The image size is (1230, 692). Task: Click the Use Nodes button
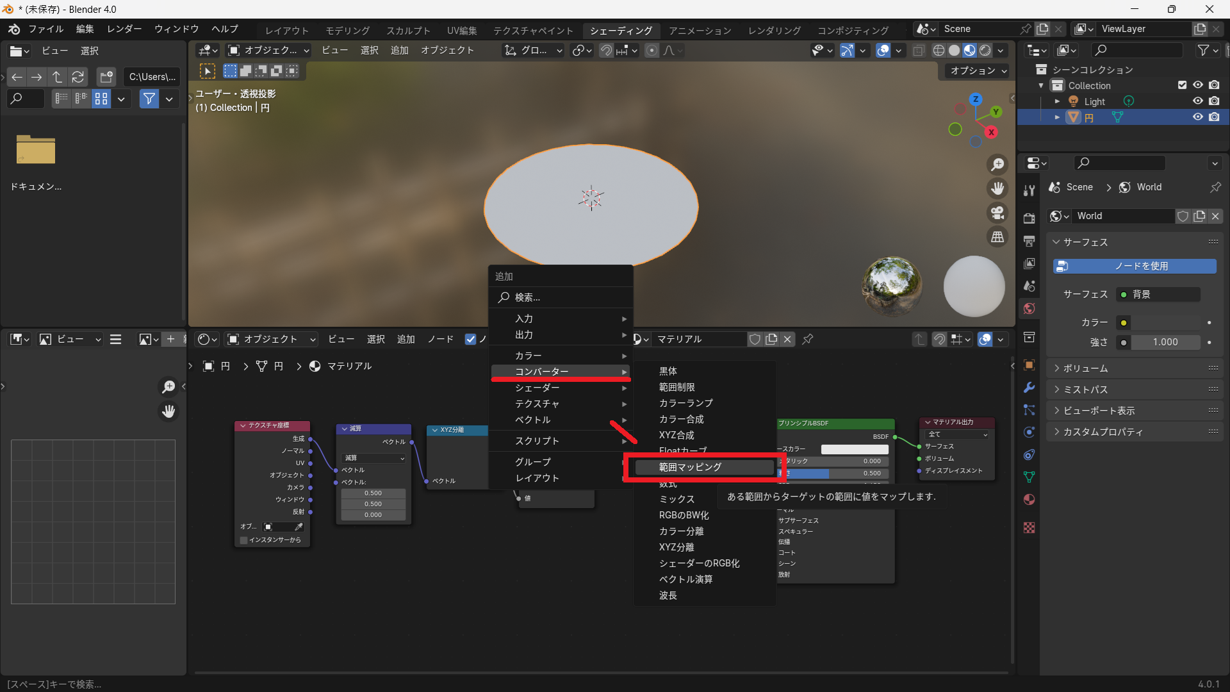[x=1135, y=266]
